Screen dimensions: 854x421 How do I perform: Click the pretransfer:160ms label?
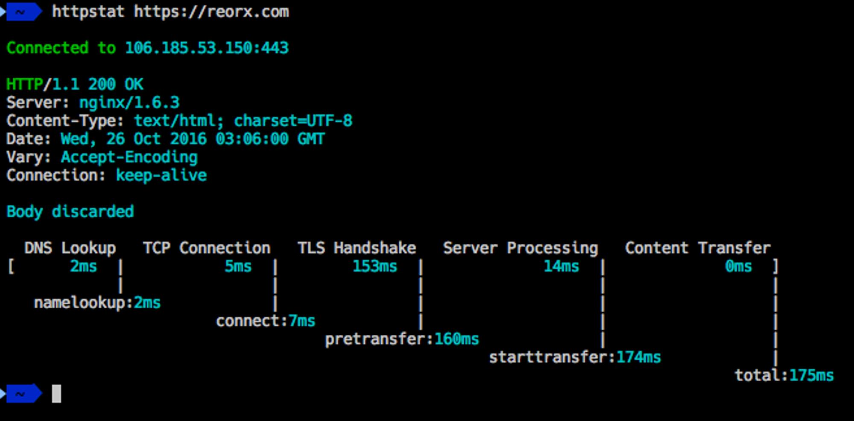point(402,339)
